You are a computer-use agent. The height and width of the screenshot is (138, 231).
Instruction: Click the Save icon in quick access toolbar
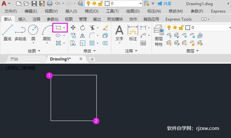[x=34, y=4]
